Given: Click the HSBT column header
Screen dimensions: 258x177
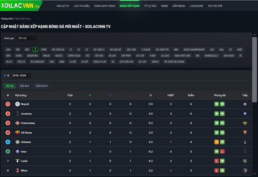Looking at the screenshot, I should click(171, 95).
